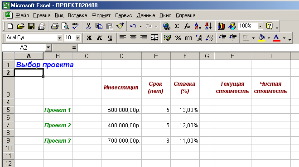Open the Вид menu

tap(59, 15)
